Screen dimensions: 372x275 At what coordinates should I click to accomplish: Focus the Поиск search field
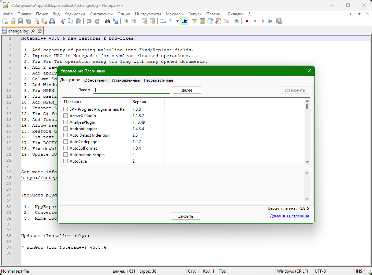coord(132,90)
